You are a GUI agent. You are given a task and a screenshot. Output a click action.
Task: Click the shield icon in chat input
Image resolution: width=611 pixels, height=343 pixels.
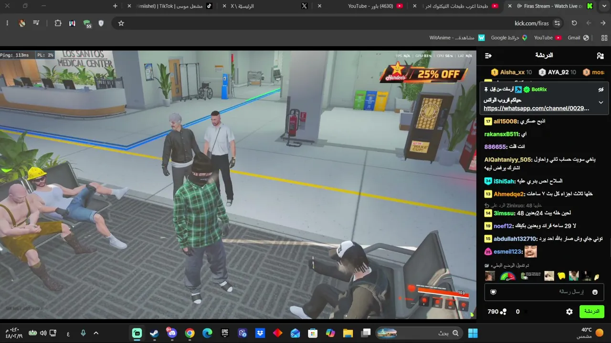pyautogui.click(x=494, y=292)
